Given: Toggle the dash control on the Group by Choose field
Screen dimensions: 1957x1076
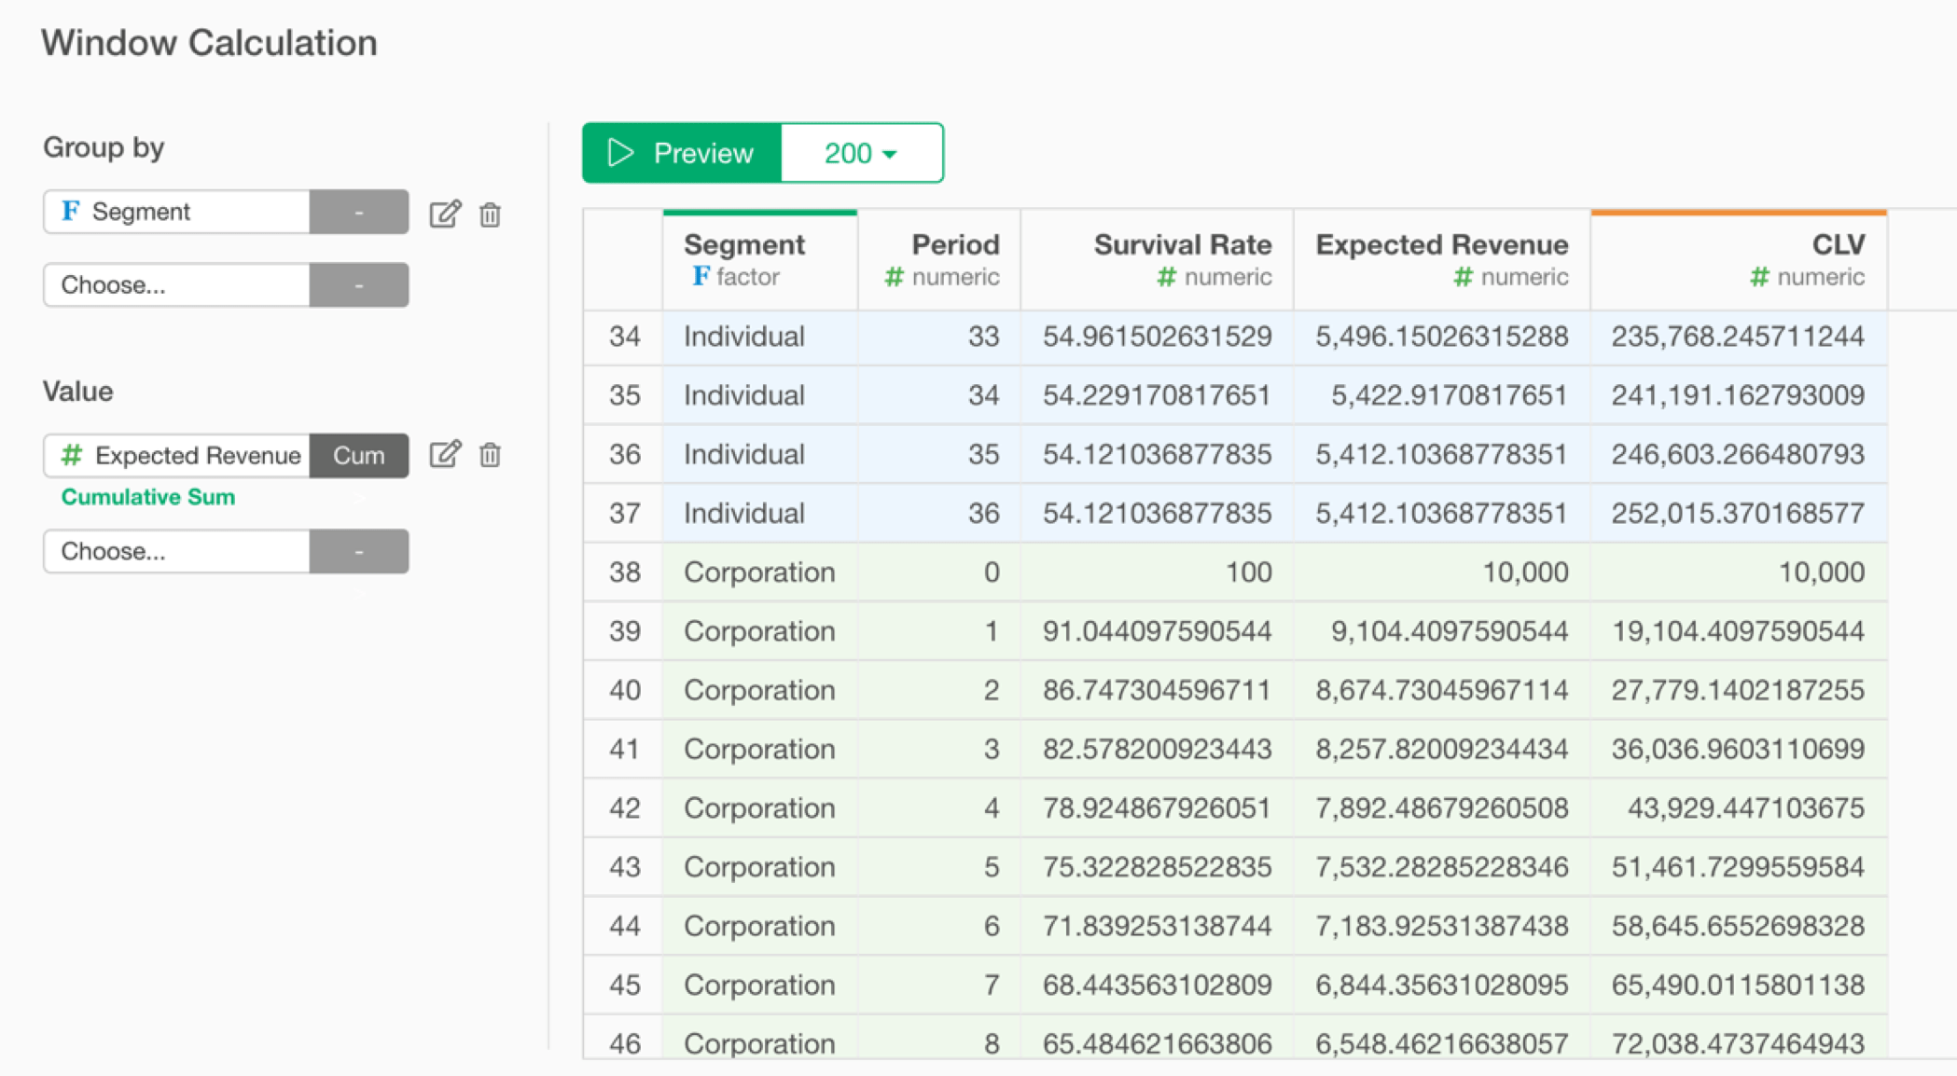Looking at the screenshot, I should click(x=358, y=285).
